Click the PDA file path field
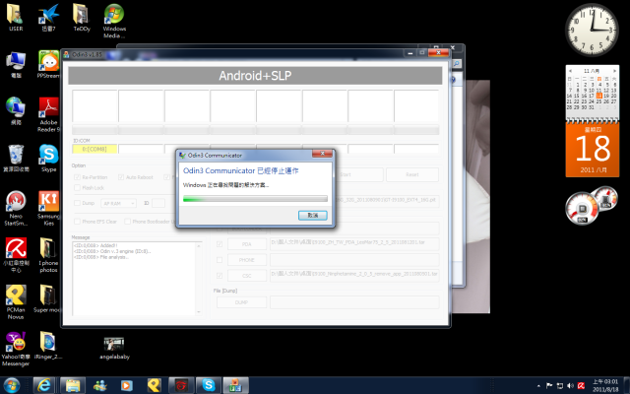Image resolution: width=630 pixels, height=394 pixels. 354,244
